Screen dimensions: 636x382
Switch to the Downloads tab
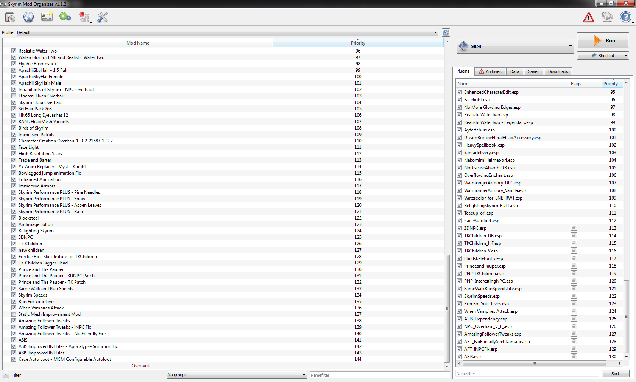(558, 71)
